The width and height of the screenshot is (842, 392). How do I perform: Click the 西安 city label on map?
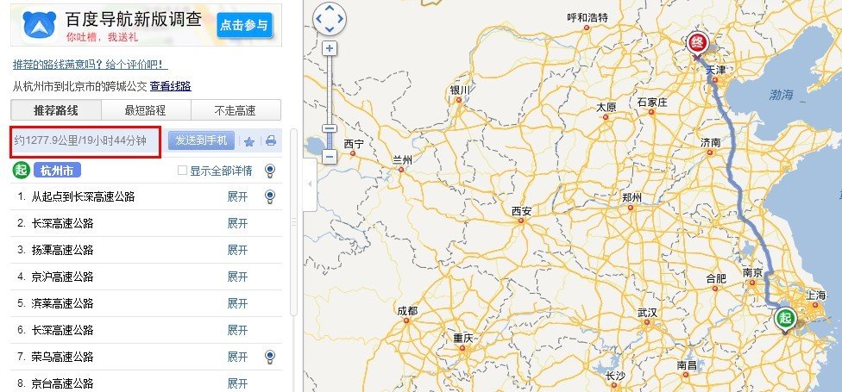521,211
